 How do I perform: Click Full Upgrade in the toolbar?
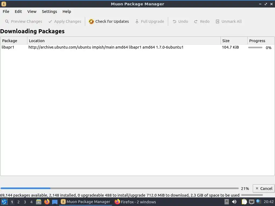tap(150, 21)
